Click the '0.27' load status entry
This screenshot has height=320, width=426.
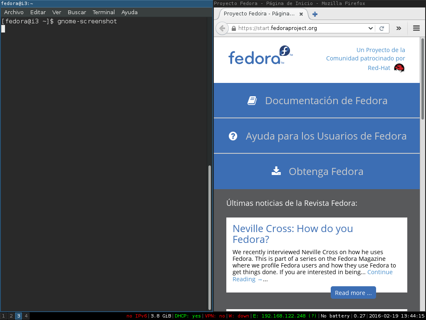(359, 316)
